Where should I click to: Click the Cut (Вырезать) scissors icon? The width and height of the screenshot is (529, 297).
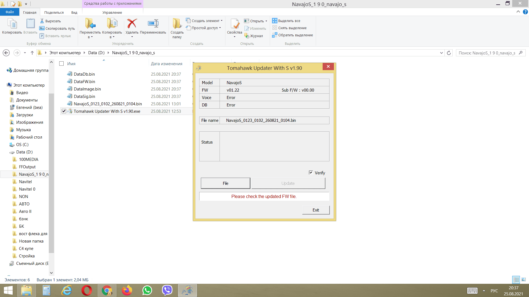42,21
